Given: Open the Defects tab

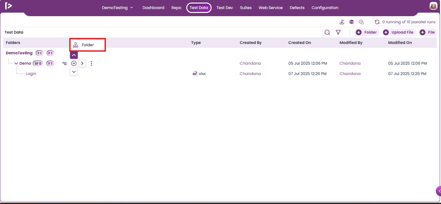Looking at the screenshot, I should click(297, 8).
